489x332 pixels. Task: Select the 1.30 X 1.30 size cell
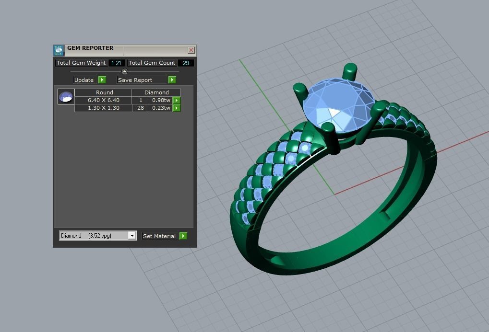103,108
